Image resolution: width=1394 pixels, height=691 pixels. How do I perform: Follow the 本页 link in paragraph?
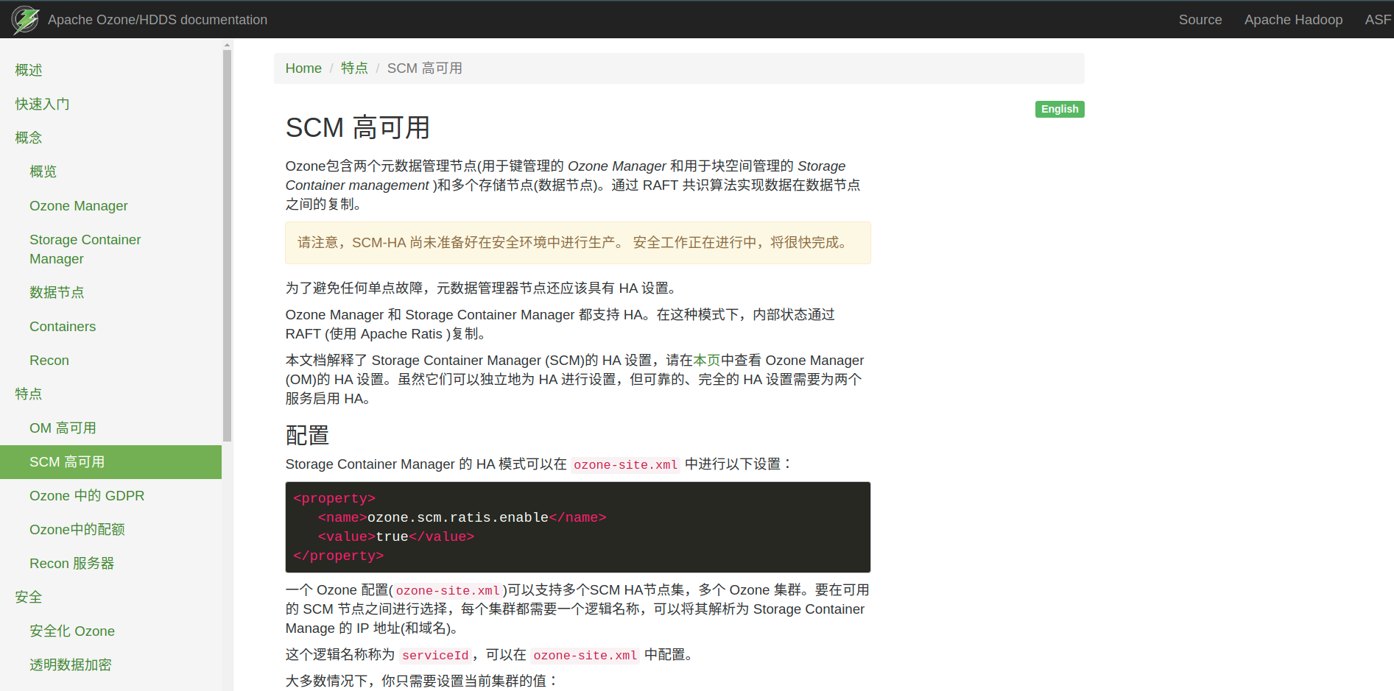coord(706,360)
